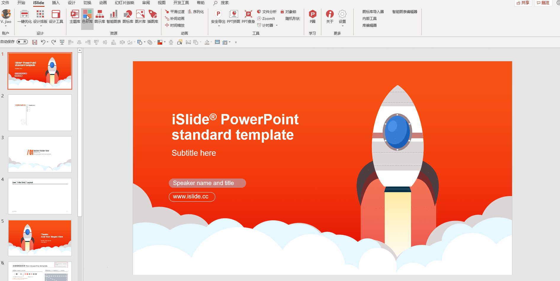The width and height of the screenshot is (560, 281).
Task: Switch to the 开发工具 tab
Action: [x=181, y=3]
